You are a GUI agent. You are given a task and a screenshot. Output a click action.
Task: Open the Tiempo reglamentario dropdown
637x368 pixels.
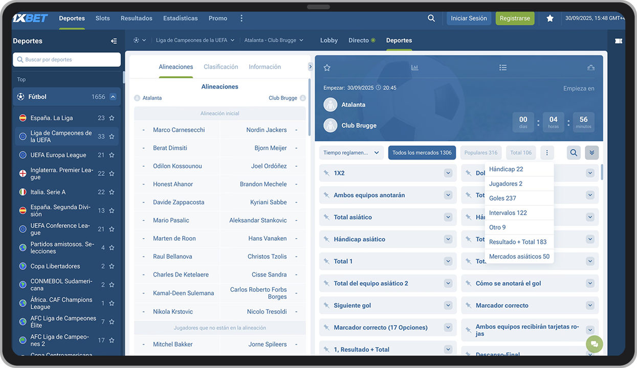pos(352,152)
